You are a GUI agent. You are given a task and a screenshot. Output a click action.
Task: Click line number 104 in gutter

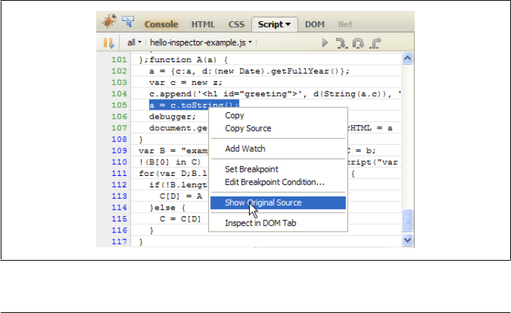tap(119, 94)
